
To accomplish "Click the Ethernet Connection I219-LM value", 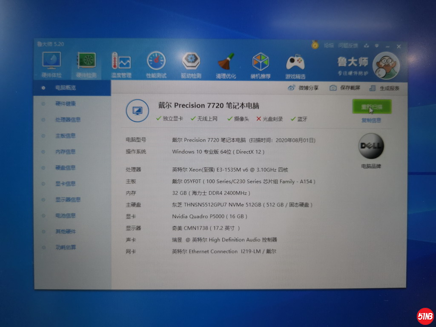I will [224, 251].
